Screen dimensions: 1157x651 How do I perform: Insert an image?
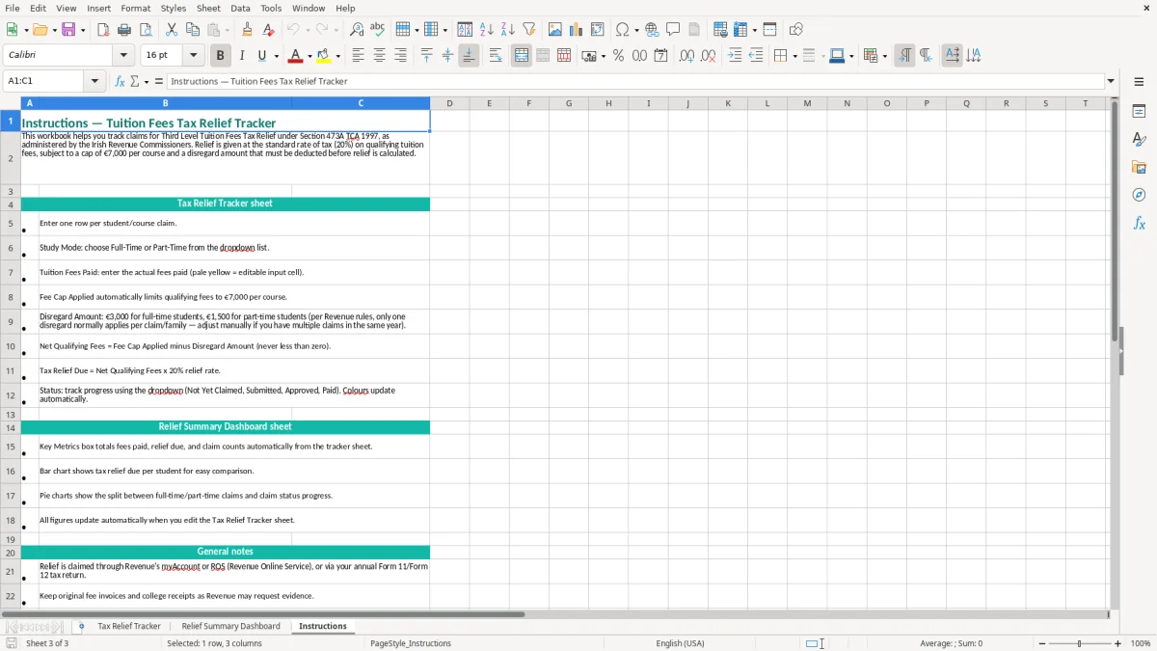point(555,30)
